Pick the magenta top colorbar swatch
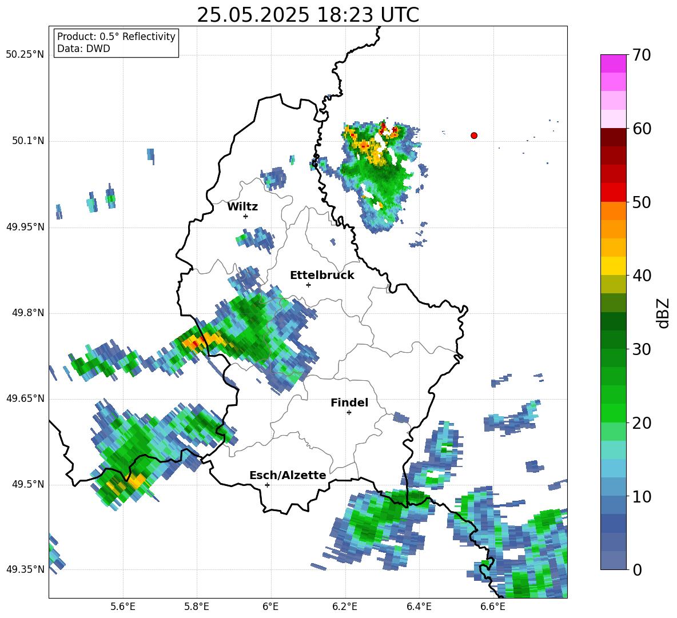The width and height of the screenshot is (677, 618). pyautogui.click(x=613, y=63)
